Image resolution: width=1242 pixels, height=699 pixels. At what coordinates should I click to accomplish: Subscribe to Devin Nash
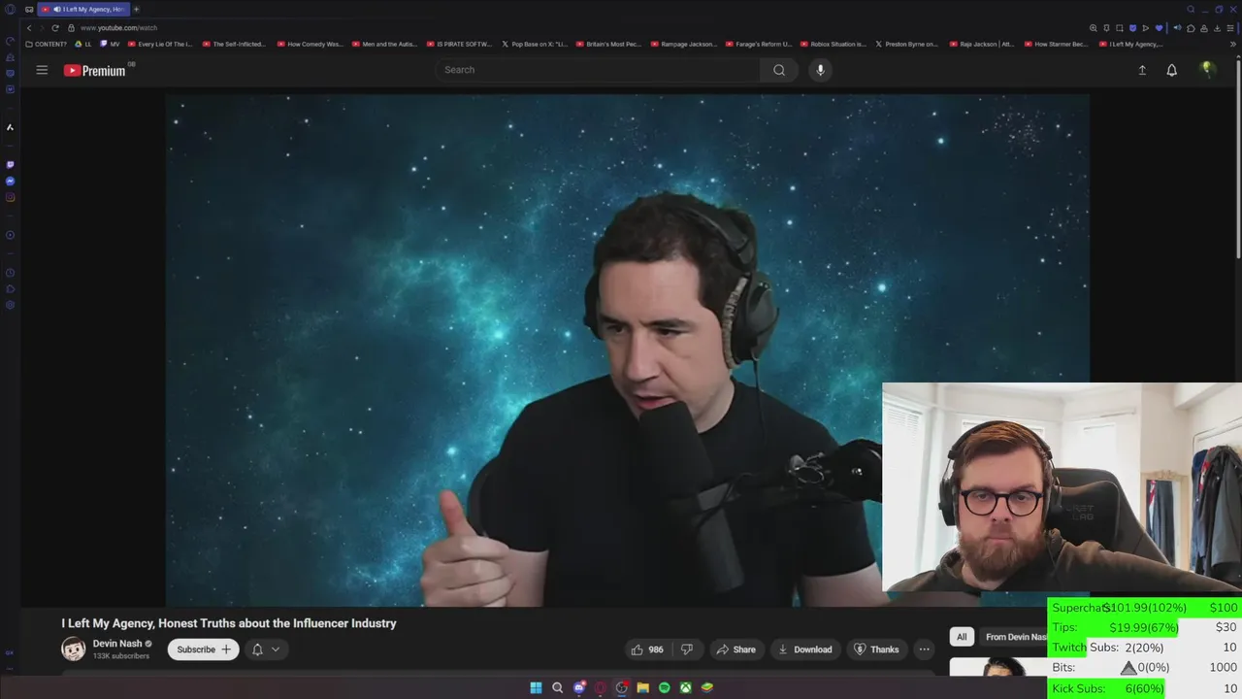(204, 649)
